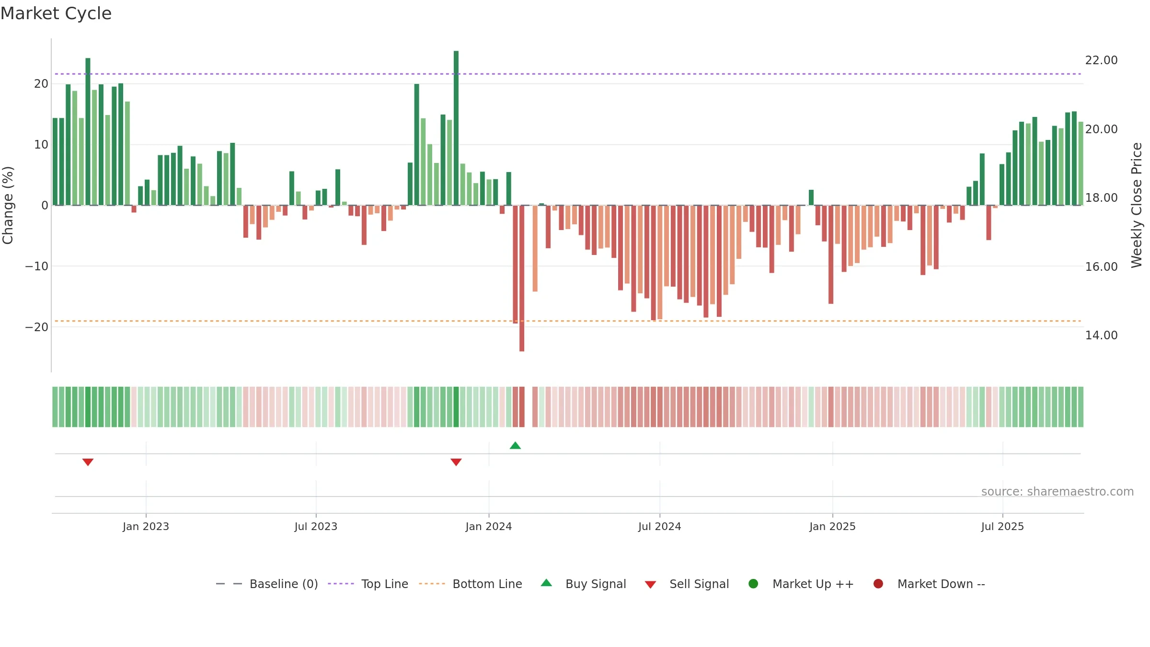Click the purple dotted Top Line legend swatch
This screenshot has width=1150, height=647.
coord(341,584)
